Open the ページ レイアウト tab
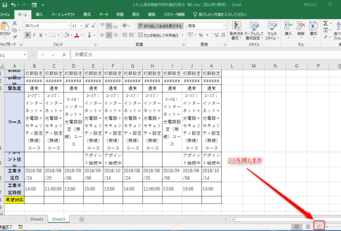Viewport: 341px width, 231px height. click(x=63, y=15)
